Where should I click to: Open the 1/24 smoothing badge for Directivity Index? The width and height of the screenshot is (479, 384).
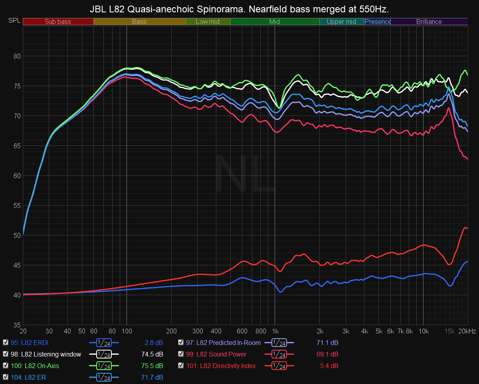tap(279, 366)
